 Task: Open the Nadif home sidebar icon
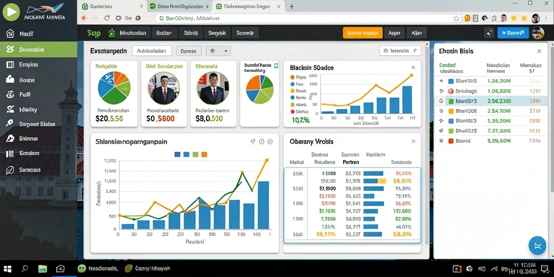click(x=10, y=34)
